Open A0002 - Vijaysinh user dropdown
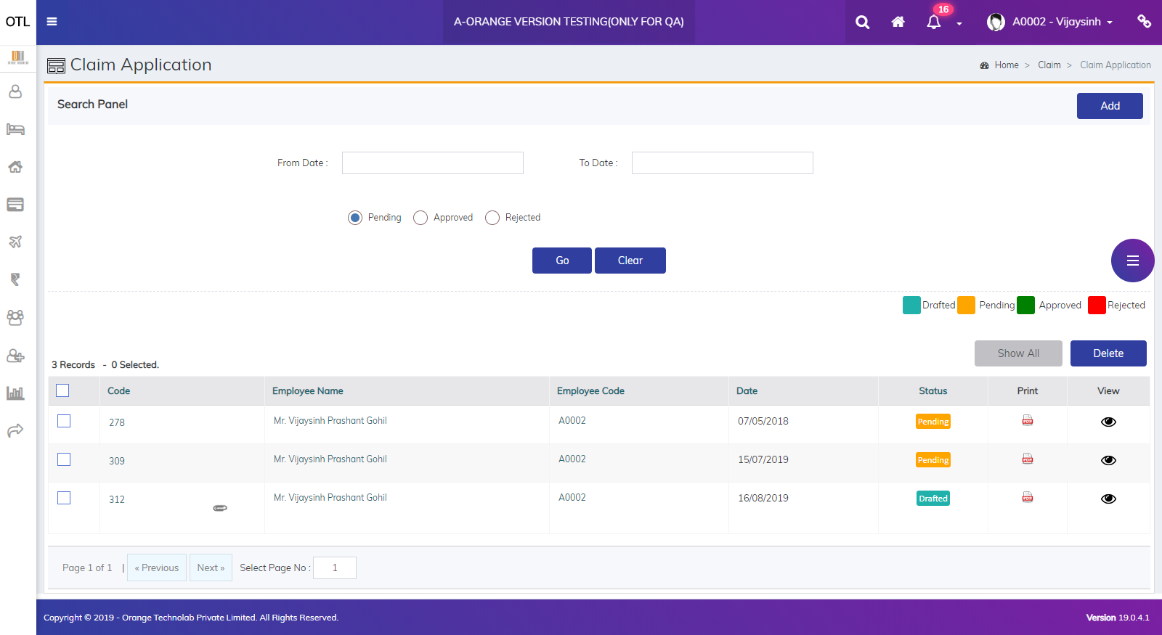The width and height of the screenshot is (1162, 635). tap(1049, 22)
